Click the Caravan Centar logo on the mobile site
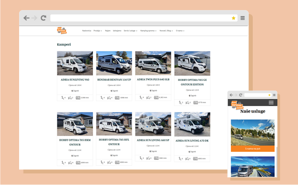 coord(237,105)
